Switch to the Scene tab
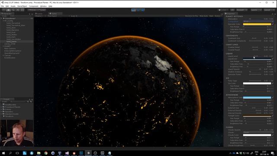 tap(39, 13)
